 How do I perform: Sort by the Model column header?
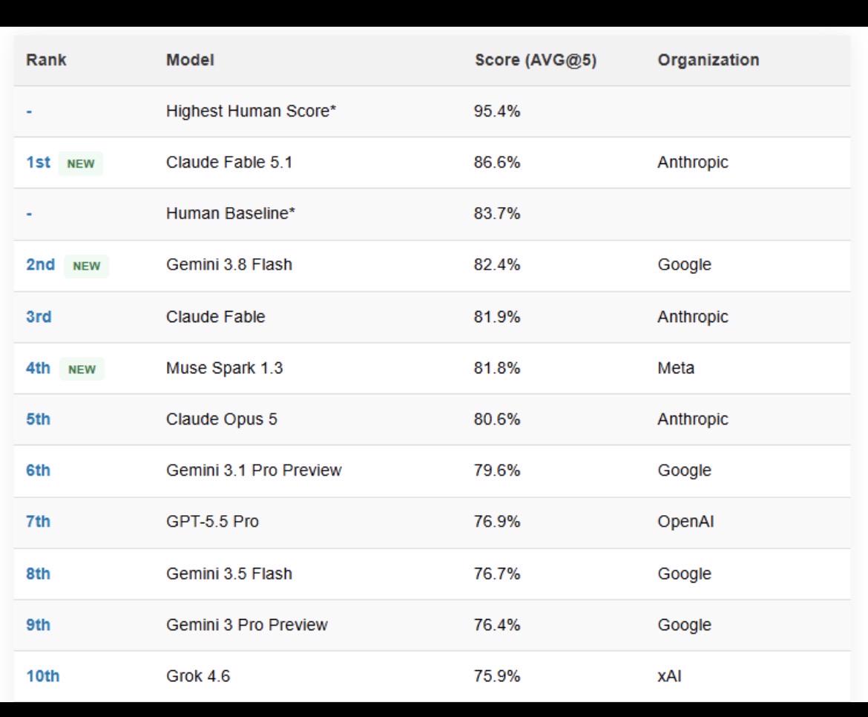[x=190, y=60]
